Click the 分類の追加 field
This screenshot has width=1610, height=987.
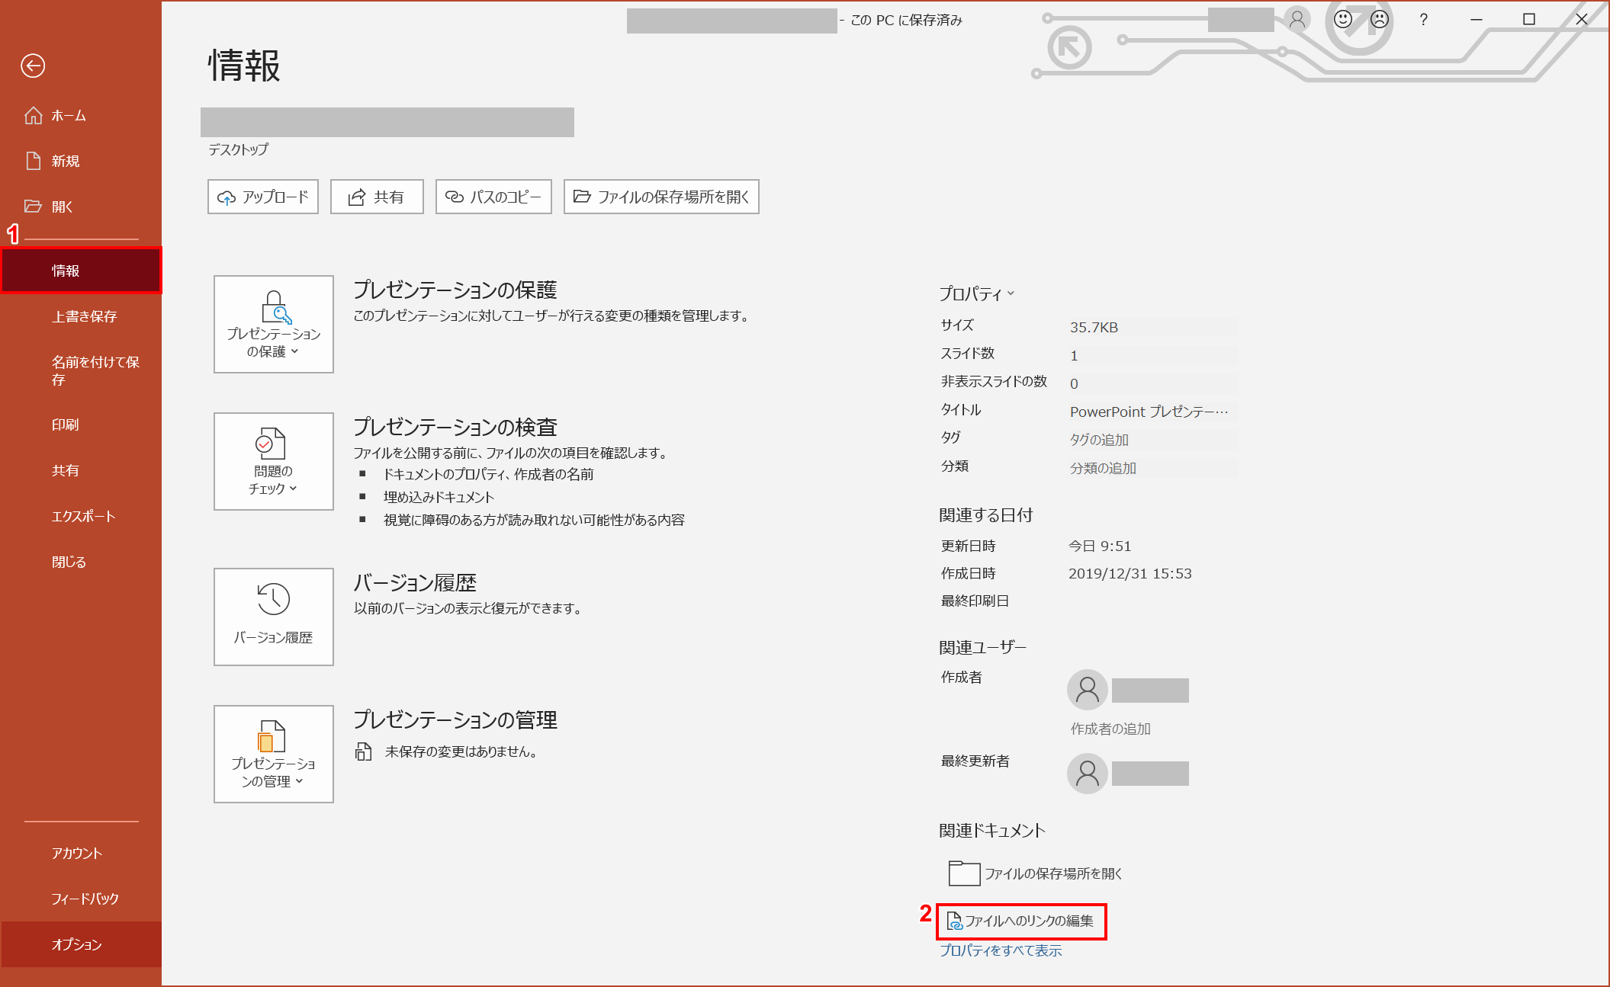click(1152, 468)
